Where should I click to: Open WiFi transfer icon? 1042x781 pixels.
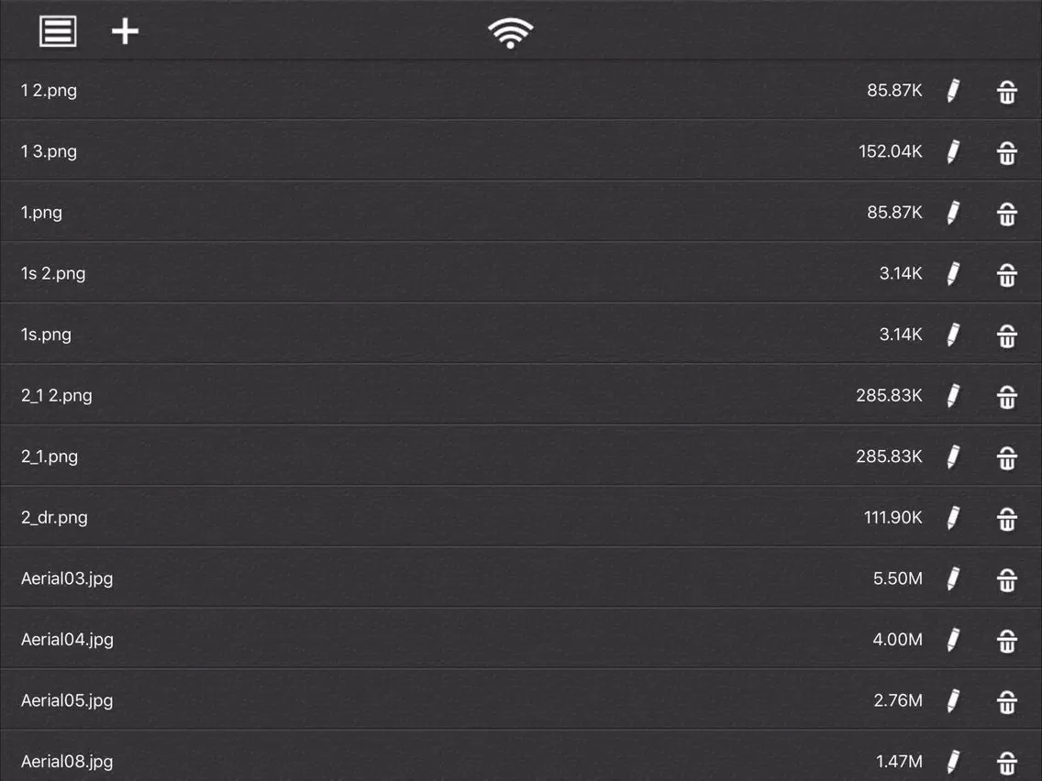pyautogui.click(x=510, y=33)
